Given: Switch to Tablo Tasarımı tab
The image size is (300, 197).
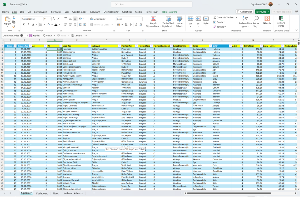Looking at the screenshot, I should [169, 12].
